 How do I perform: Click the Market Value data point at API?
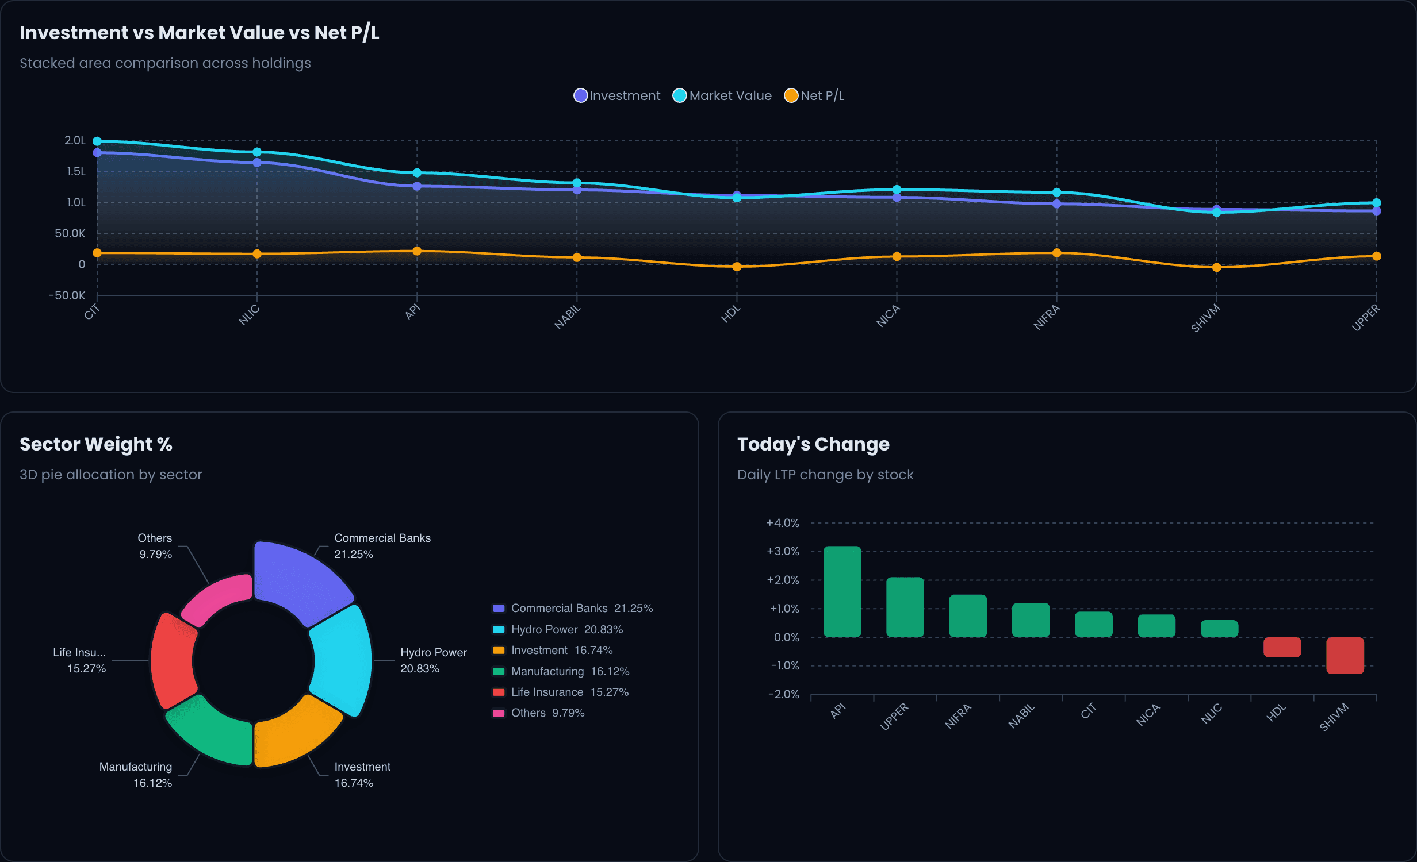(x=417, y=173)
